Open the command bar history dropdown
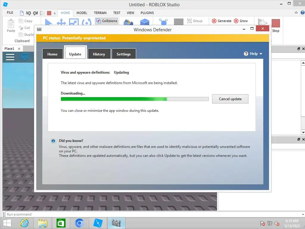The image size is (305, 229). tap(303, 214)
